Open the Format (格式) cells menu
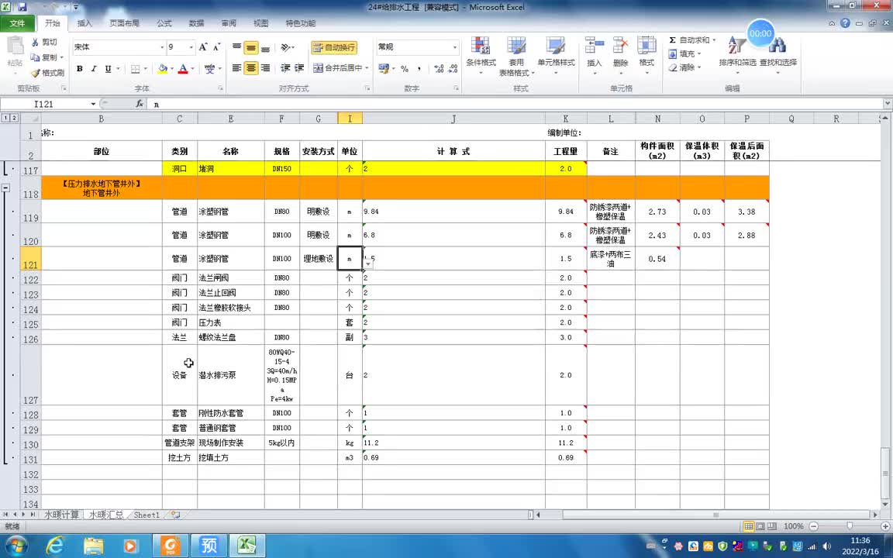The width and height of the screenshot is (893, 558). point(646,57)
